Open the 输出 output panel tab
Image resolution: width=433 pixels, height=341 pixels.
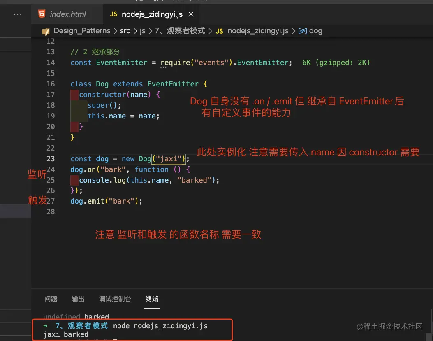(x=78, y=299)
